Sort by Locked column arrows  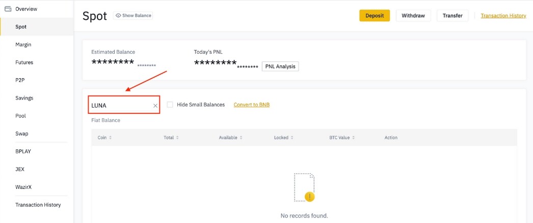[x=292, y=138]
